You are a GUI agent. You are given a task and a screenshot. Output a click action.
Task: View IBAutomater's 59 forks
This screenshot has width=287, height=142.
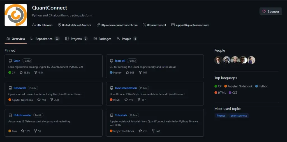point(38,131)
